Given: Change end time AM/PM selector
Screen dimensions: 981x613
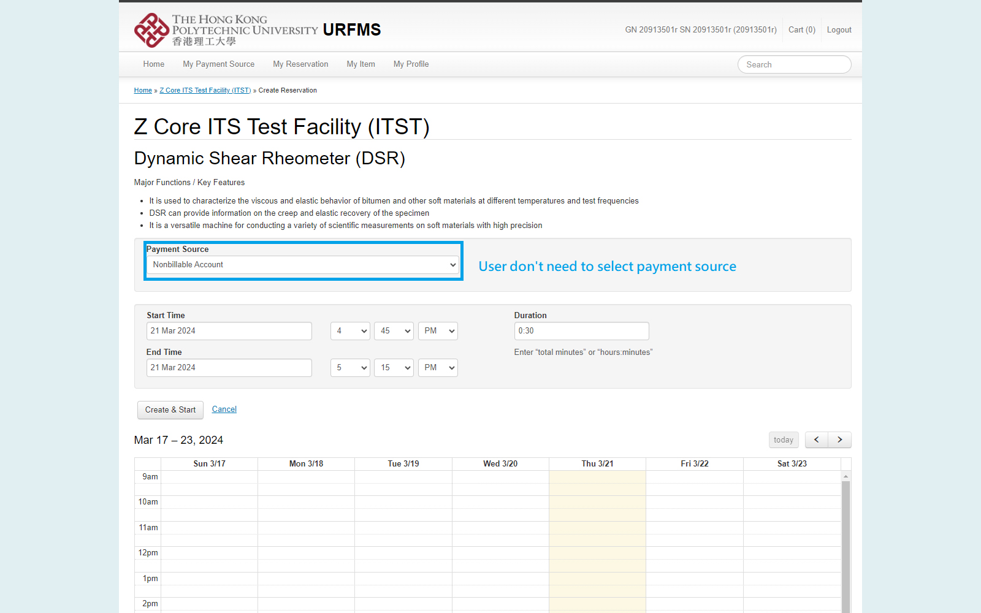Looking at the screenshot, I should click(x=438, y=368).
